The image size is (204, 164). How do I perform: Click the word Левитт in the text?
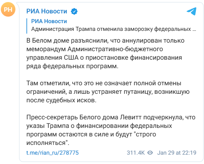[x=131, y=117]
